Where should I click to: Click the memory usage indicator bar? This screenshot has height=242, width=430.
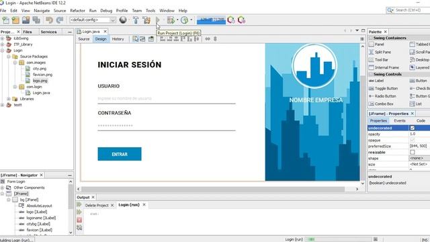(211, 20)
